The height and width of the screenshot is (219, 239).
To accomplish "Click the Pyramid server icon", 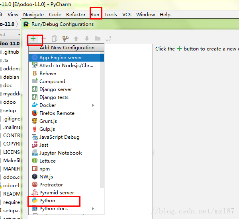I will 35,192.
